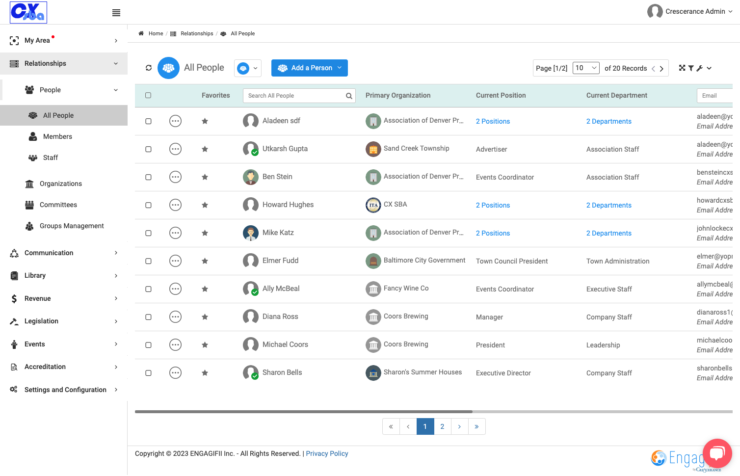740x476 pixels.
Task: Check the Sharon Bells row checkbox
Action: (x=148, y=373)
